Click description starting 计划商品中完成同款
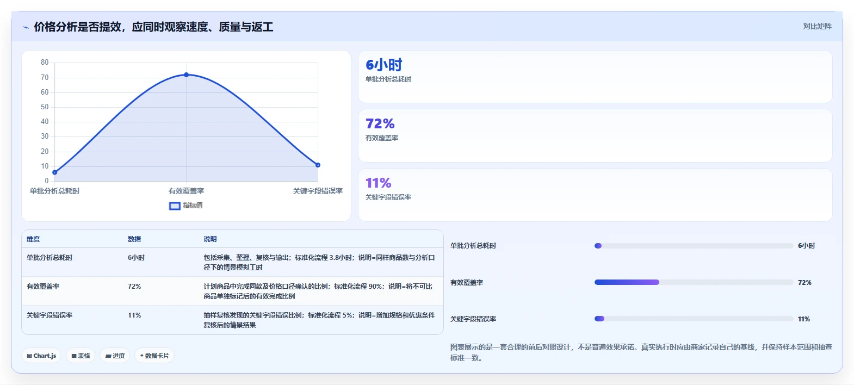 [318, 291]
